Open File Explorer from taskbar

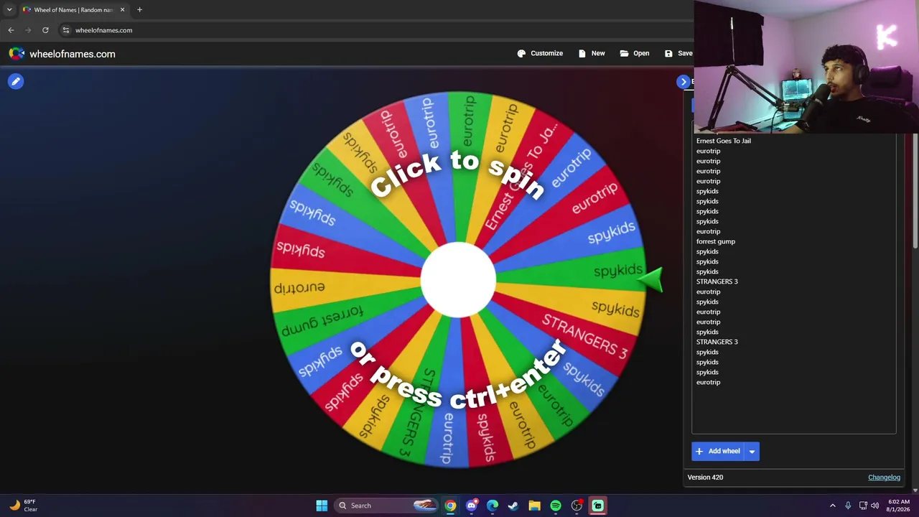click(x=534, y=506)
